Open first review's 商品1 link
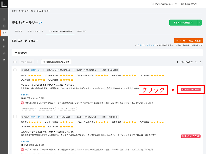Image resolution: width=206 pixels, height=154 pixels. tap(34, 70)
